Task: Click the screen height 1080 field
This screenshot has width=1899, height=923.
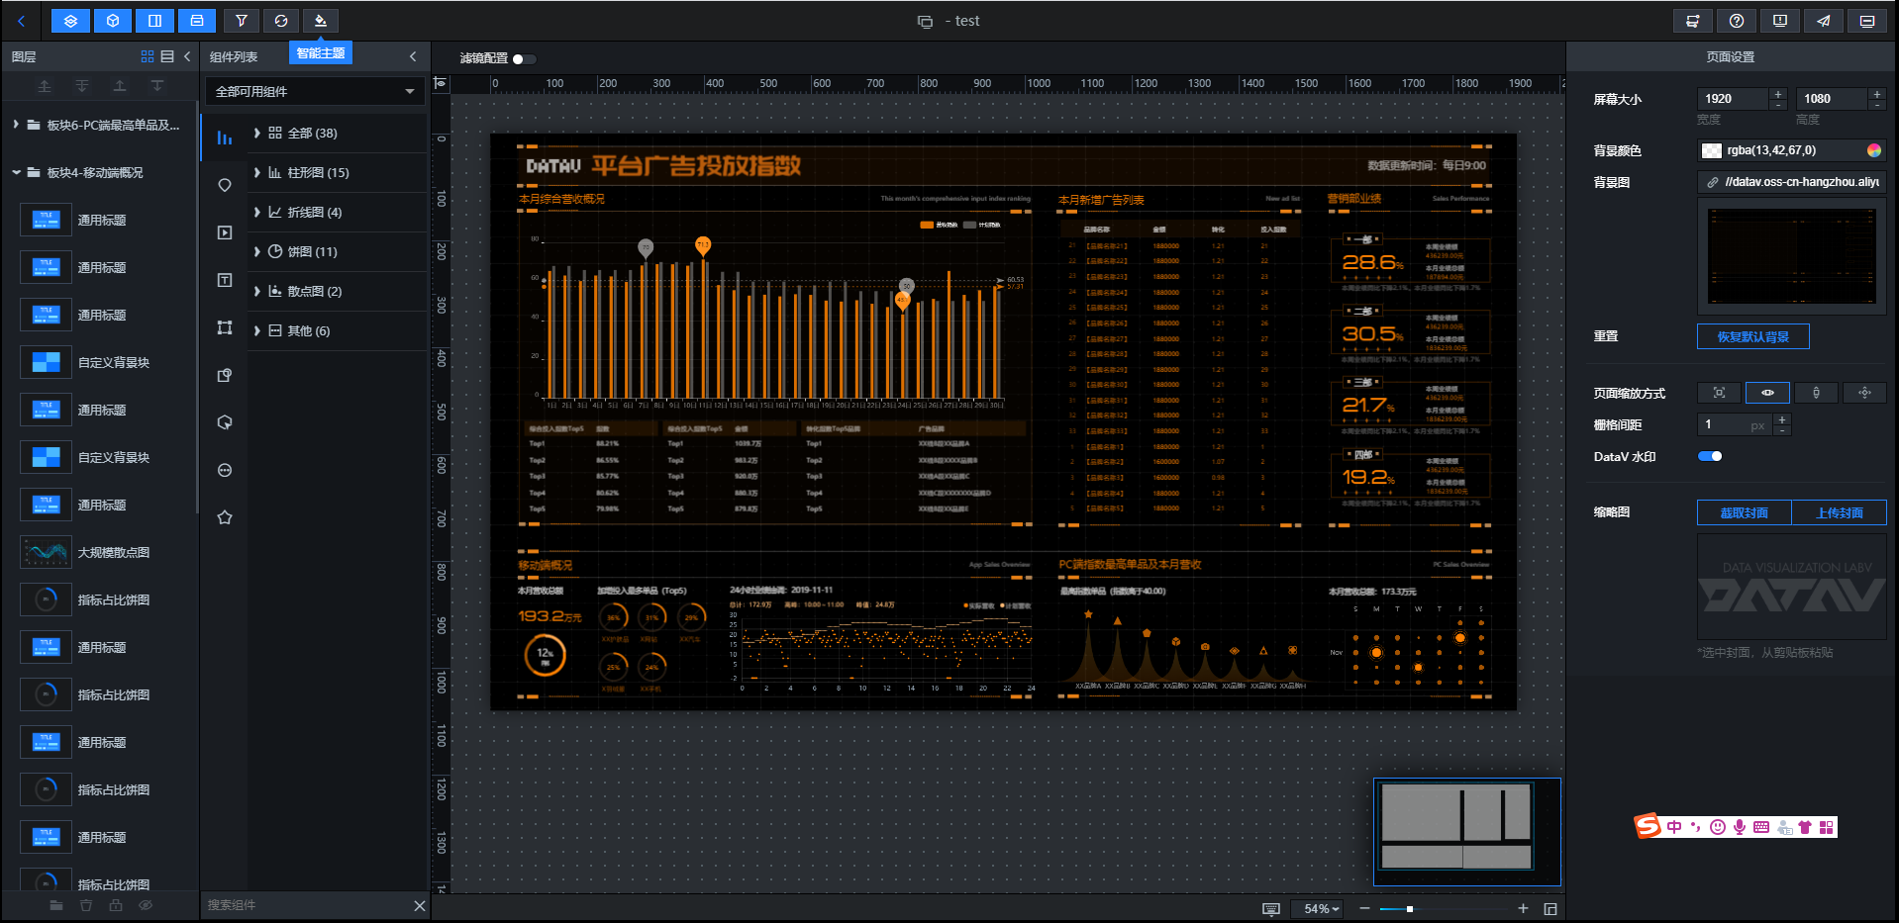Action: coord(1832,98)
